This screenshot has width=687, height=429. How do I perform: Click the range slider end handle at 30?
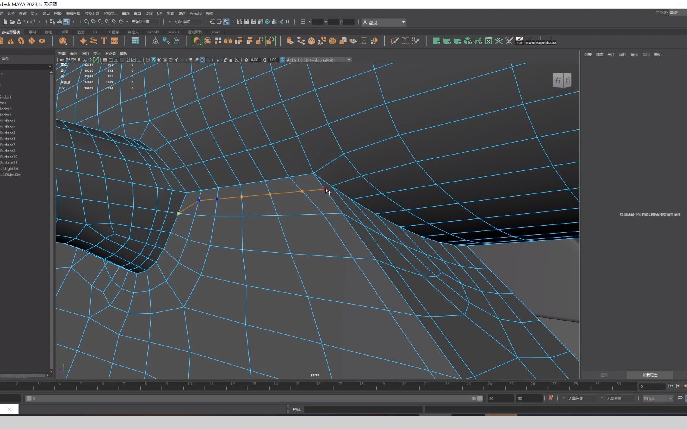click(x=480, y=398)
